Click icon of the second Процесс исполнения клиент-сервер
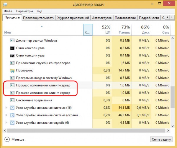Screen dimensions: 177x148 click(12, 93)
